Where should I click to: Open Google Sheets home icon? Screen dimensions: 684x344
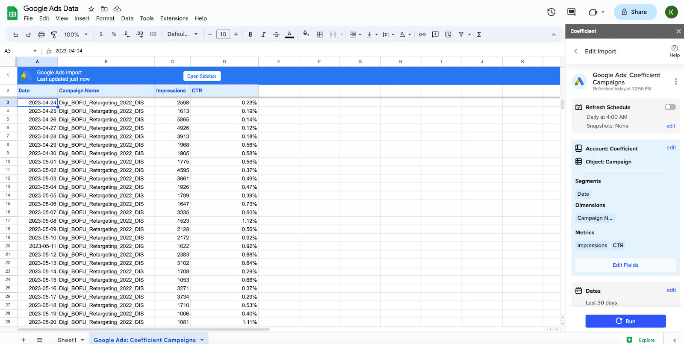(12, 13)
